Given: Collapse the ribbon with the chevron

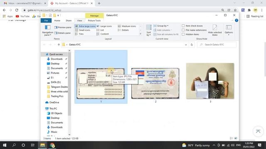Looking at the screenshot, I should [x=232, y=20].
